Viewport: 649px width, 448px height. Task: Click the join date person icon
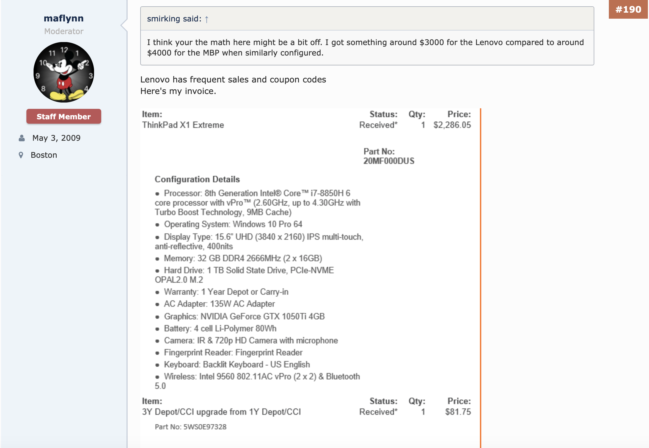pyautogui.click(x=22, y=138)
